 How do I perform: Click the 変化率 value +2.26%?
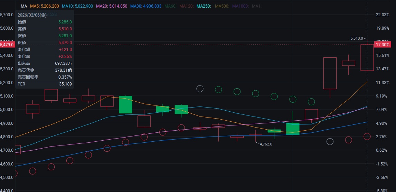tap(65, 57)
